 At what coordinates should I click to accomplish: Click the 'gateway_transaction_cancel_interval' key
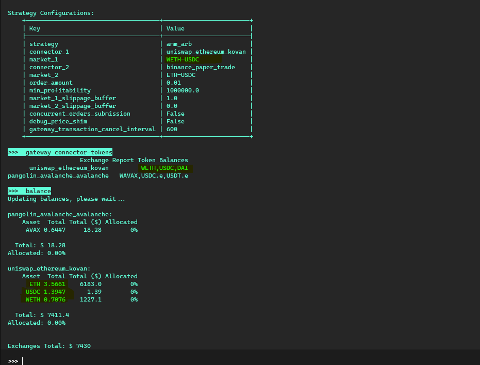click(x=92, y=129)
